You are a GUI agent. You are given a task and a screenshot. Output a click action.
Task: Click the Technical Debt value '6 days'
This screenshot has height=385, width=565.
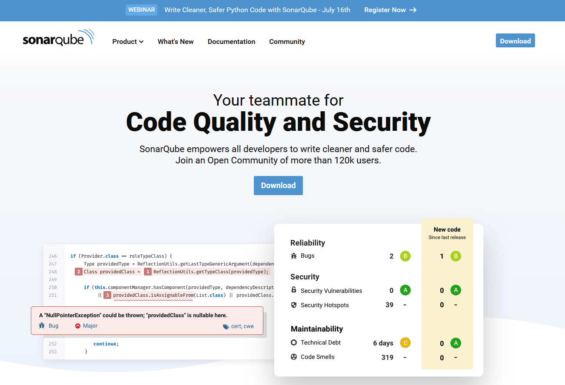pyautogui.click(x=383, y=343)
